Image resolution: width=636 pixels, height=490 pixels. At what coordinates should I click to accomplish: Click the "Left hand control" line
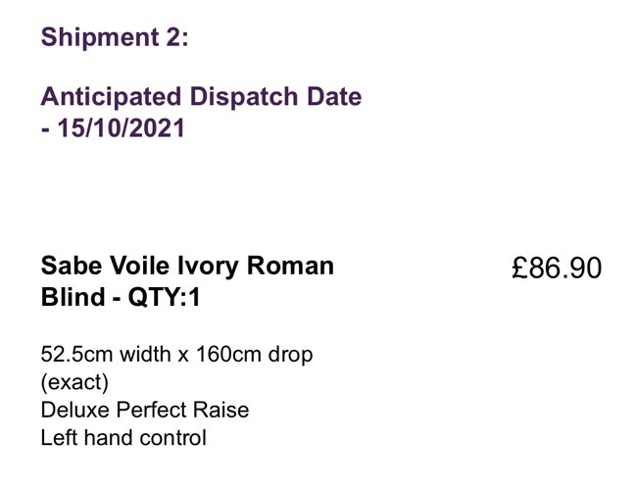[x=123, y=437]
